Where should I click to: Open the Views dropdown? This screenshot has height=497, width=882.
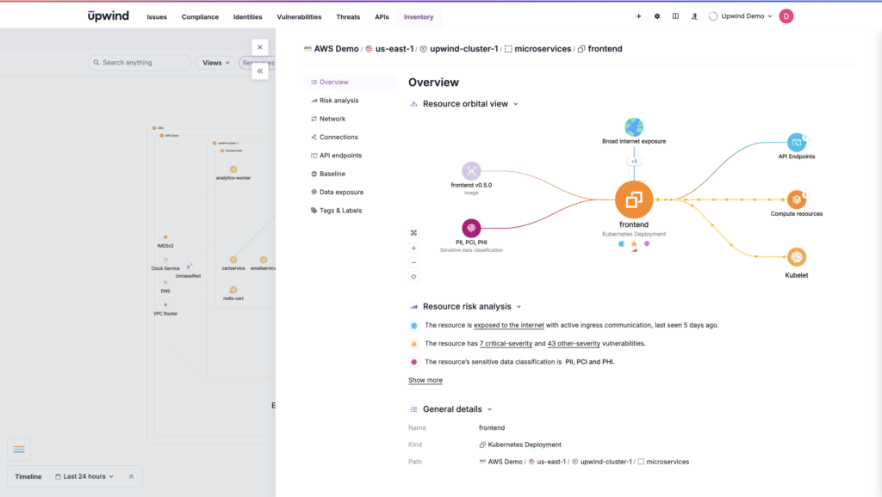click(215, 63)
